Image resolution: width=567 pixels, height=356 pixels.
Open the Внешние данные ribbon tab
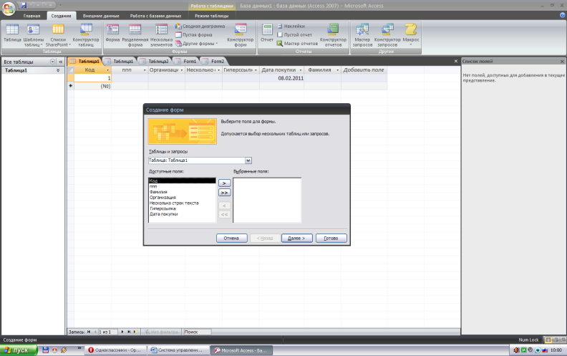pos(101,16)
